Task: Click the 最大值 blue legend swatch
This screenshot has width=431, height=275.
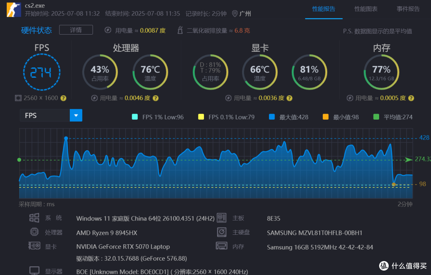Action: pos(272,117)
